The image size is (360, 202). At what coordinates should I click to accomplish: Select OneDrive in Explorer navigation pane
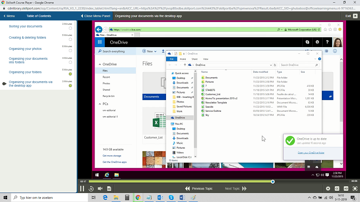click(180, 118)
